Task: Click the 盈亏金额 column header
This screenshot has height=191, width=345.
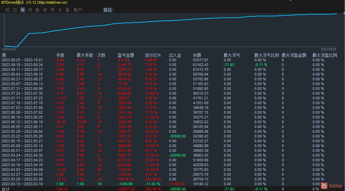Action: 126,55
